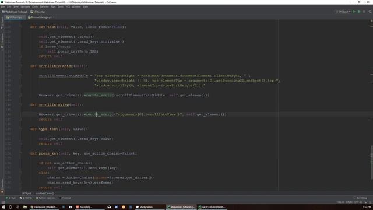Open Mail app icon on taskbar
Image resolution: width=373 pixels, height=210 pixels.
tap(109, 207)
